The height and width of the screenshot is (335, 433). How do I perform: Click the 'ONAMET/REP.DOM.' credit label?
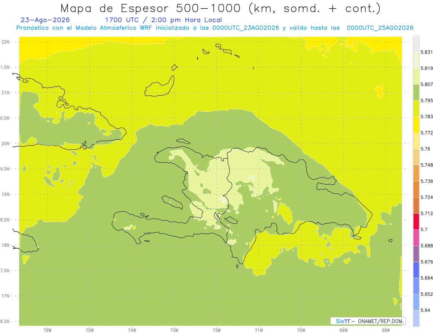coord(381,321)
